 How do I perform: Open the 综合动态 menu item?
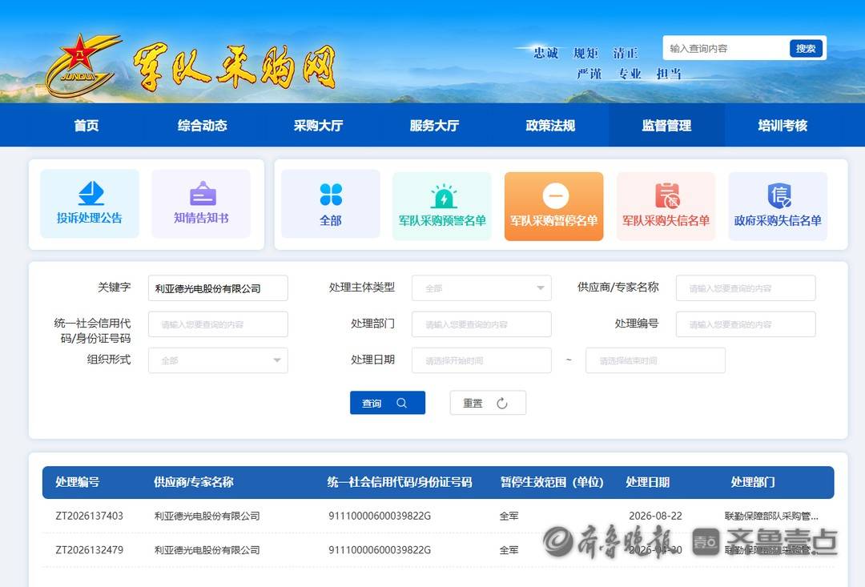click(203, 125)
